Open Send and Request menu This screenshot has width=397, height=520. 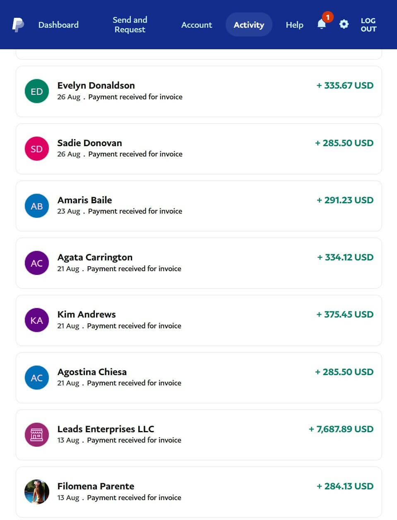click(x=130, y=25)
